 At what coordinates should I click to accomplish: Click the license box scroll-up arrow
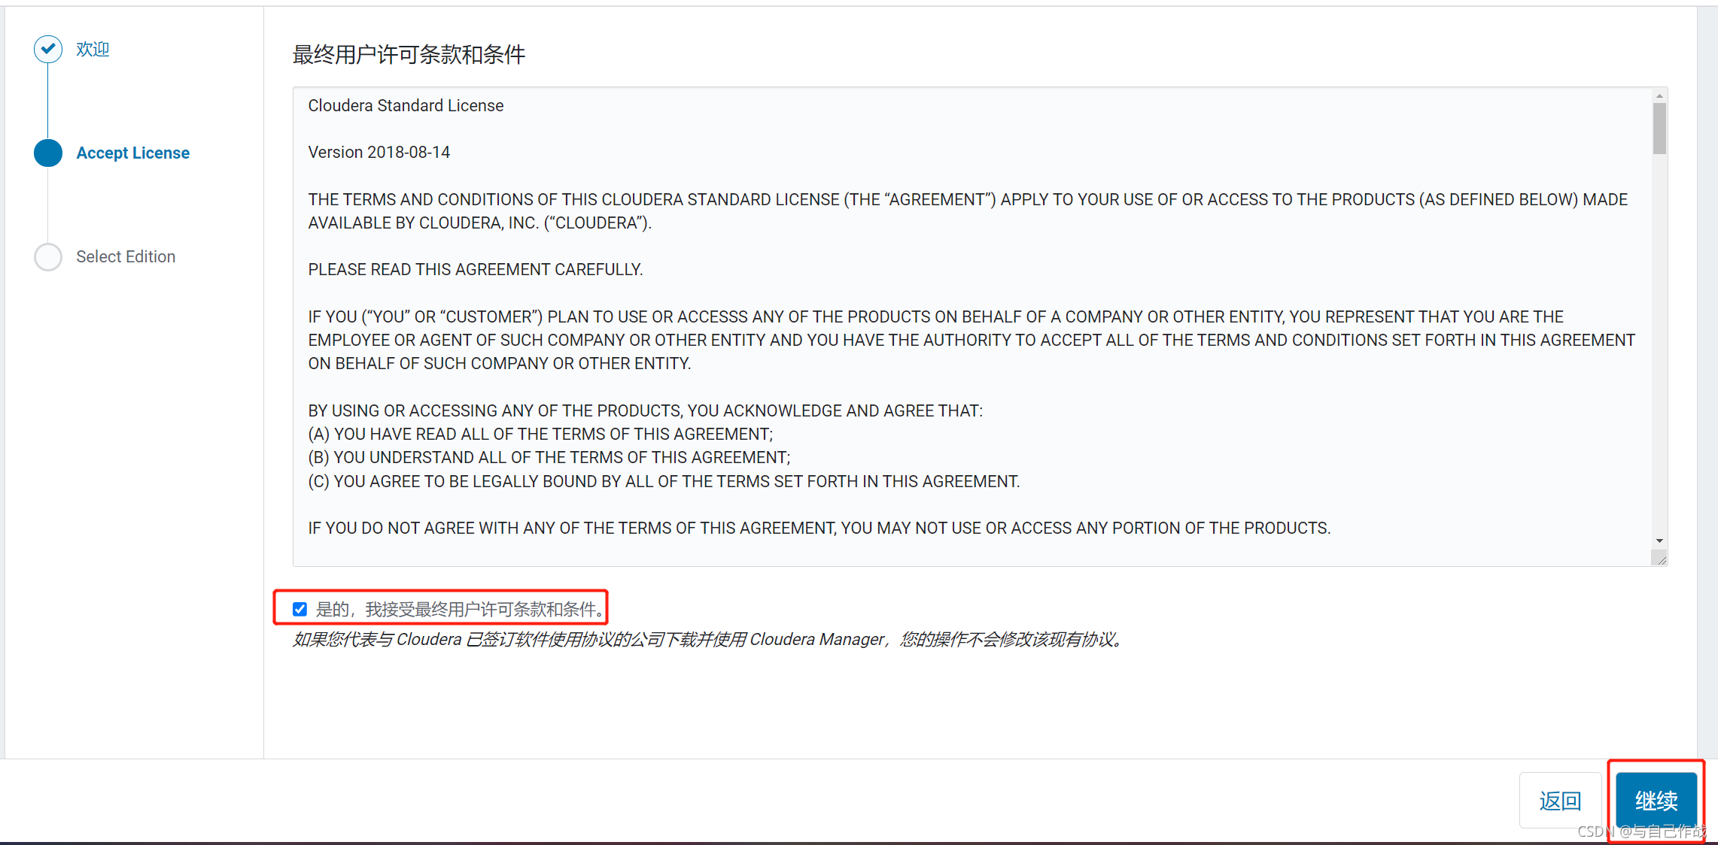(1659, 95)
